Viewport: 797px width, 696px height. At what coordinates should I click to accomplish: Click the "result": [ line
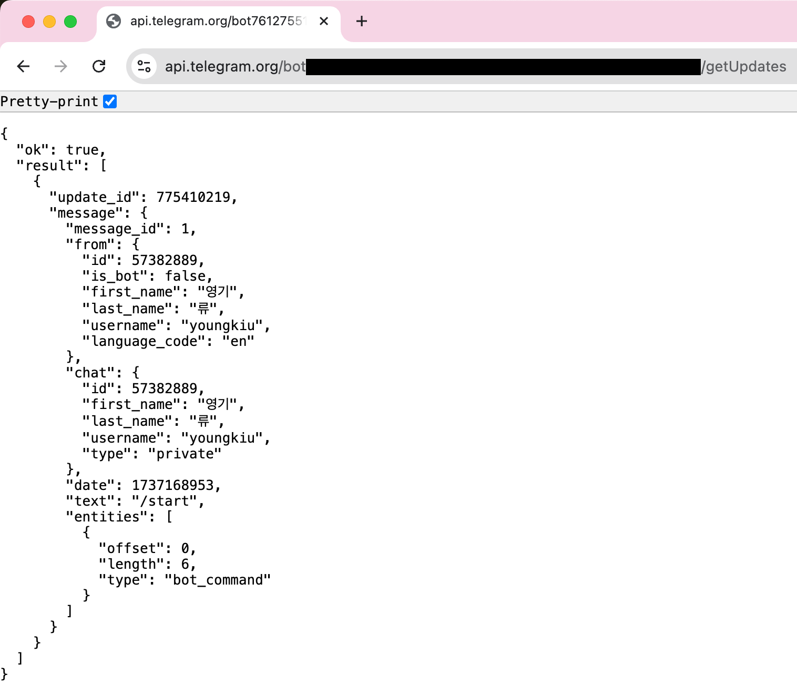tap(62, 166)
